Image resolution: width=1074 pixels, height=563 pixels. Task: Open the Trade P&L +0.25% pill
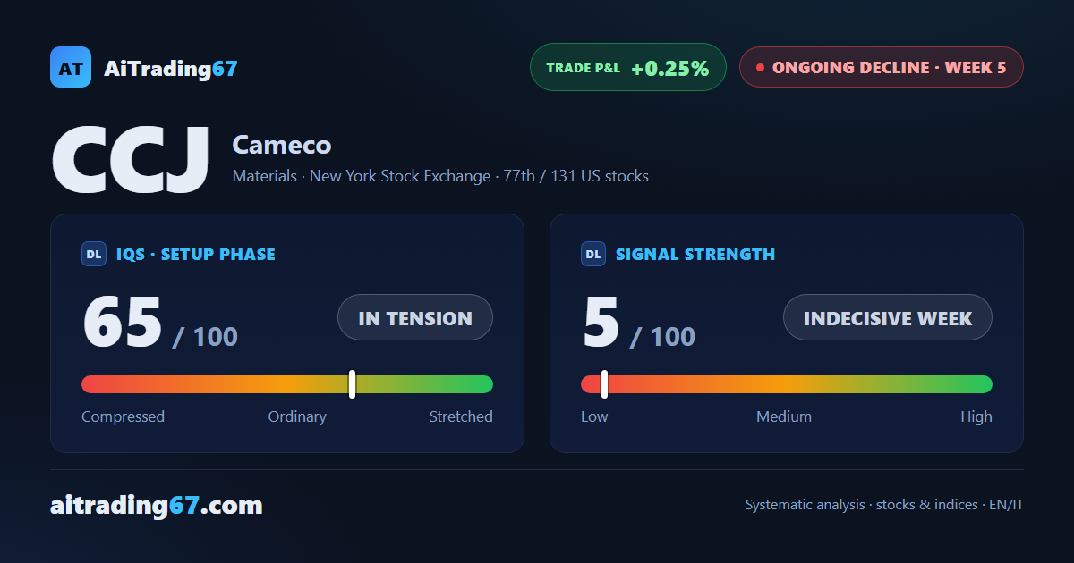(x=627, y=67)
